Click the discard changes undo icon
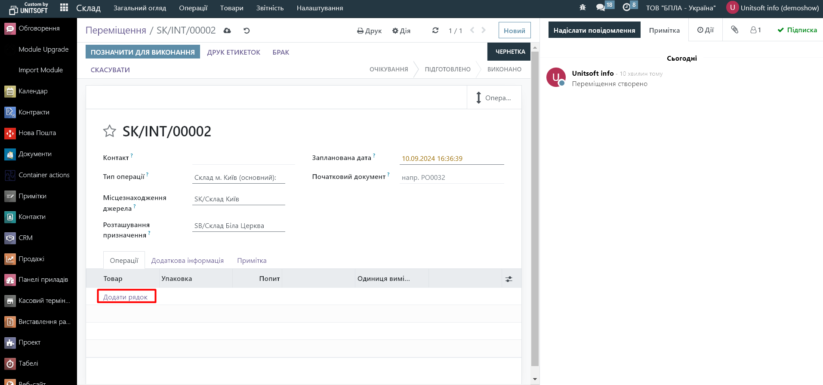The width and height of the screenshot is (823, 385). pyautogui.click(x=247, y=31)
